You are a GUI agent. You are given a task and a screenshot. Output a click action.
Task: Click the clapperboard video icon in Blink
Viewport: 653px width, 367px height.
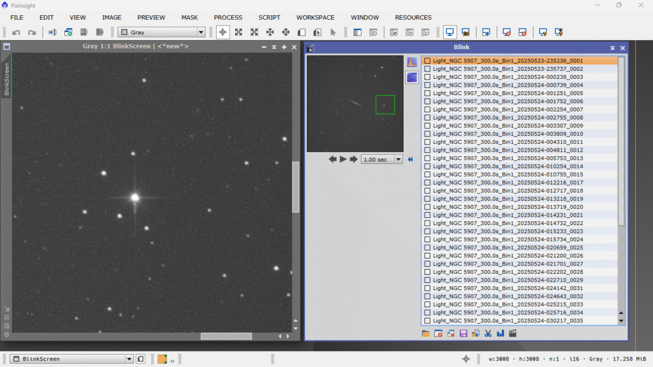[512, 333]
